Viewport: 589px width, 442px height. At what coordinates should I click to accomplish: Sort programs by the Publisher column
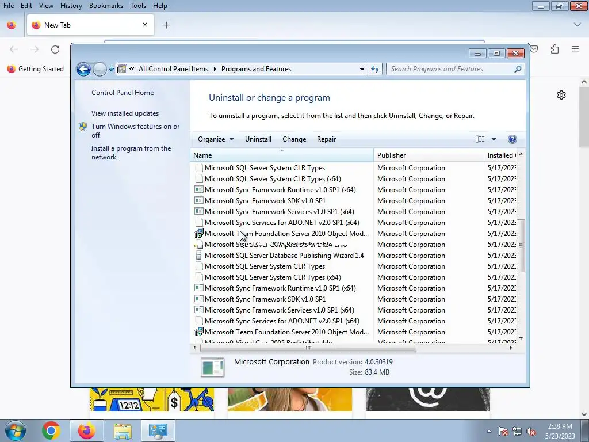pos(429,155)
